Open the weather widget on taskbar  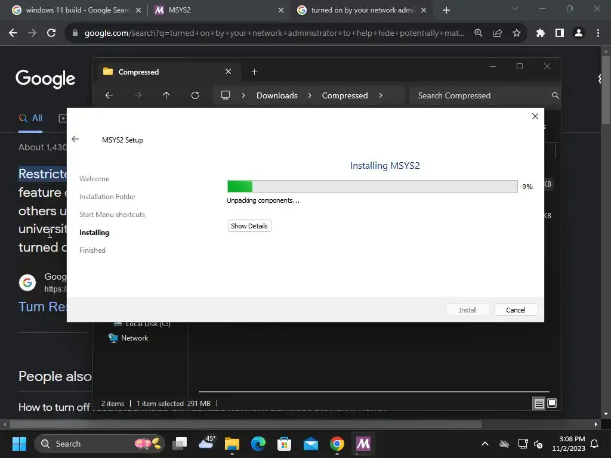(x=207, y=443)
